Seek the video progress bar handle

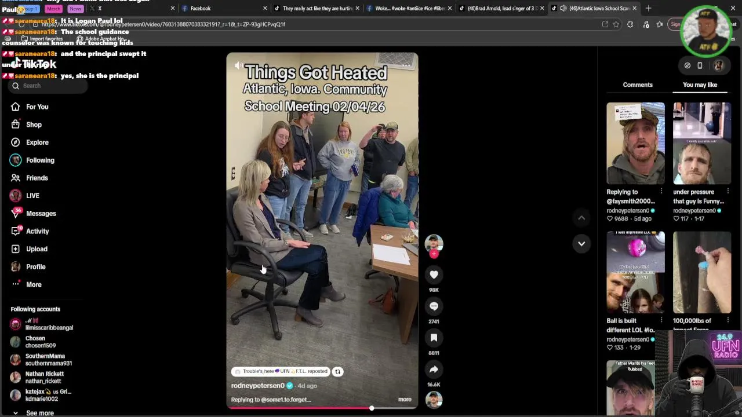click(372, 408)
